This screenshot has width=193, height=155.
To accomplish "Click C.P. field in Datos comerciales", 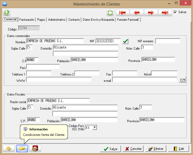I will click(x=32, y=60).
